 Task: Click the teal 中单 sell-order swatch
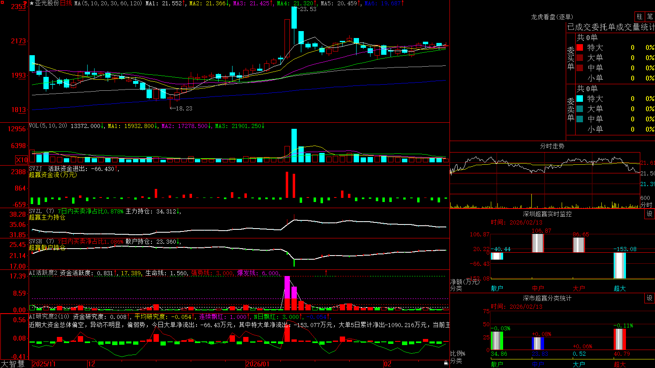(x=580, y=119)
